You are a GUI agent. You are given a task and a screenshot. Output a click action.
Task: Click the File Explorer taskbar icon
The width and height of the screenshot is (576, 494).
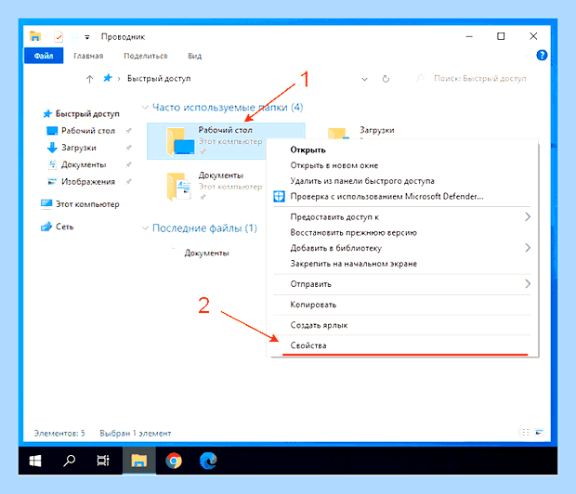pyautogui.click(x=138, y=461)
